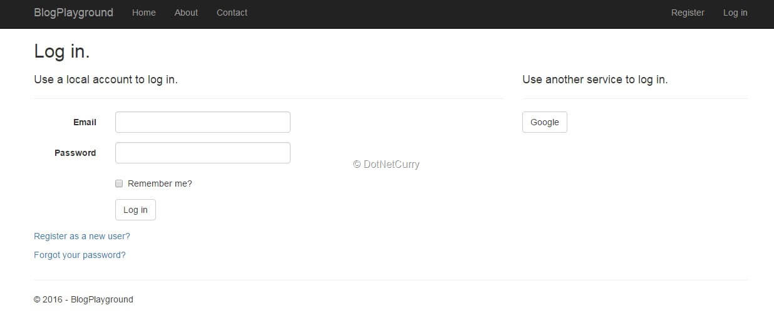This screenshot has width=774, height=330.
Task: Click Log in in the top navbar
Action: tap(735, 13)
